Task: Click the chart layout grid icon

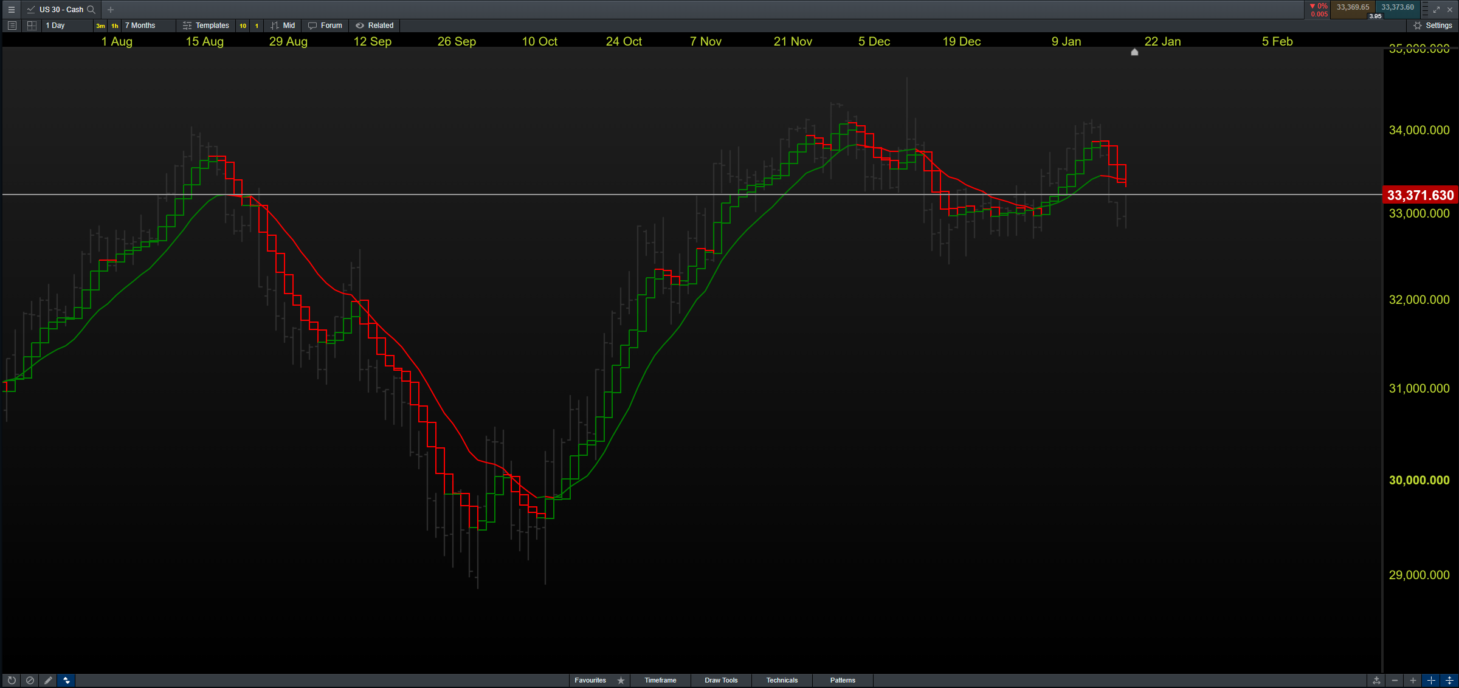Action: 32,26
